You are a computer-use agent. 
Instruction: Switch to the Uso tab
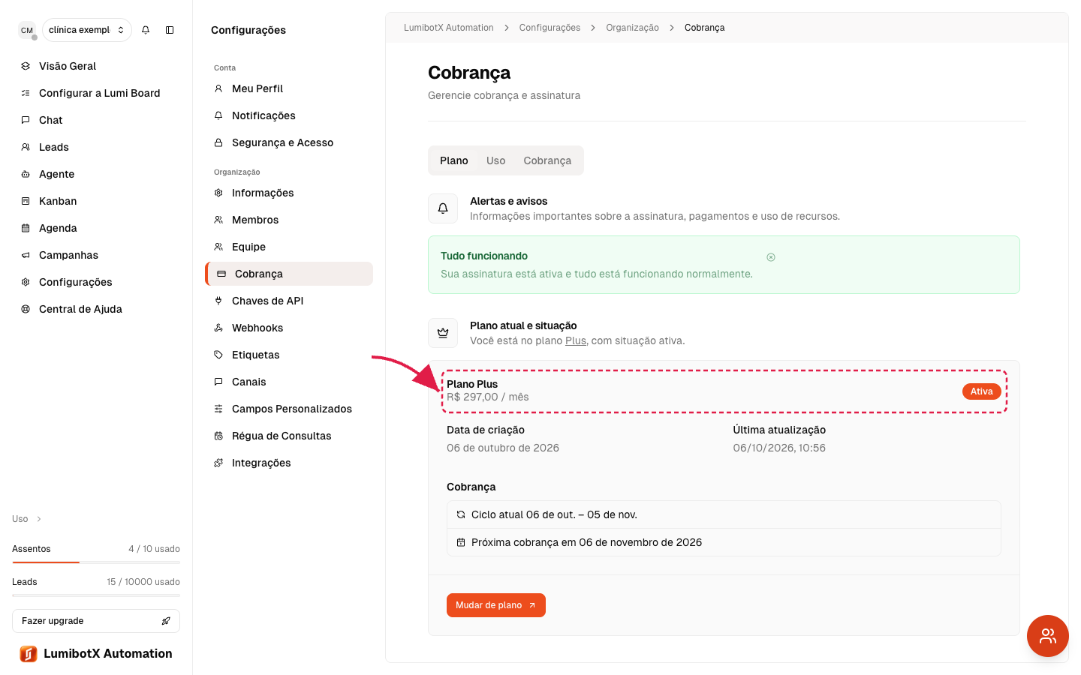point(495,160)
